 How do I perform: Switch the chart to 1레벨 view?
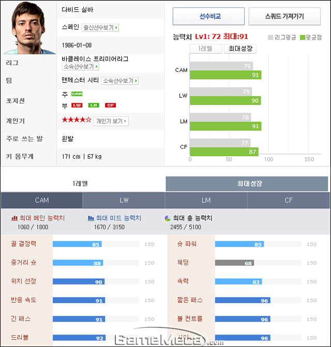tap(205, 49)
